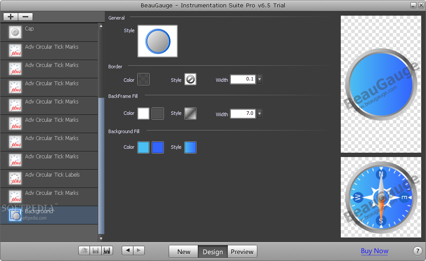Select the Cap row label
Viewport: 426px width, 261px height.
tap(30, 29)
